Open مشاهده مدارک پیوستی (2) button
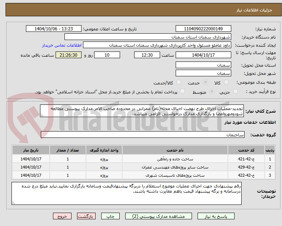 [159, 216]
